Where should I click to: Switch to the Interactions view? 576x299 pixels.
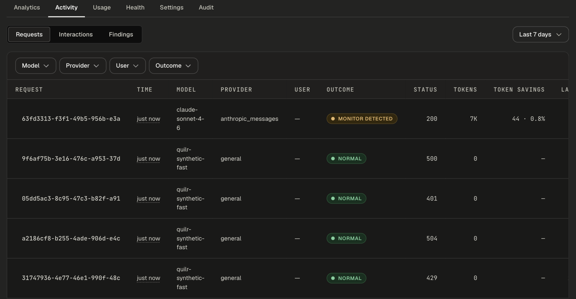(x=75, y=35)
